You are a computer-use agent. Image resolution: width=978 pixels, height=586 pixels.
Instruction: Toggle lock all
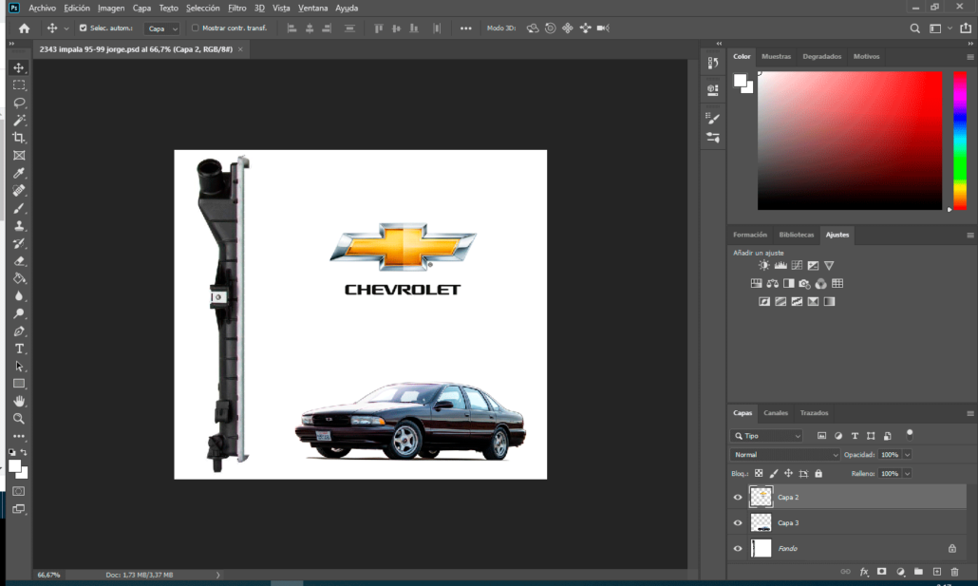[818, 474]
